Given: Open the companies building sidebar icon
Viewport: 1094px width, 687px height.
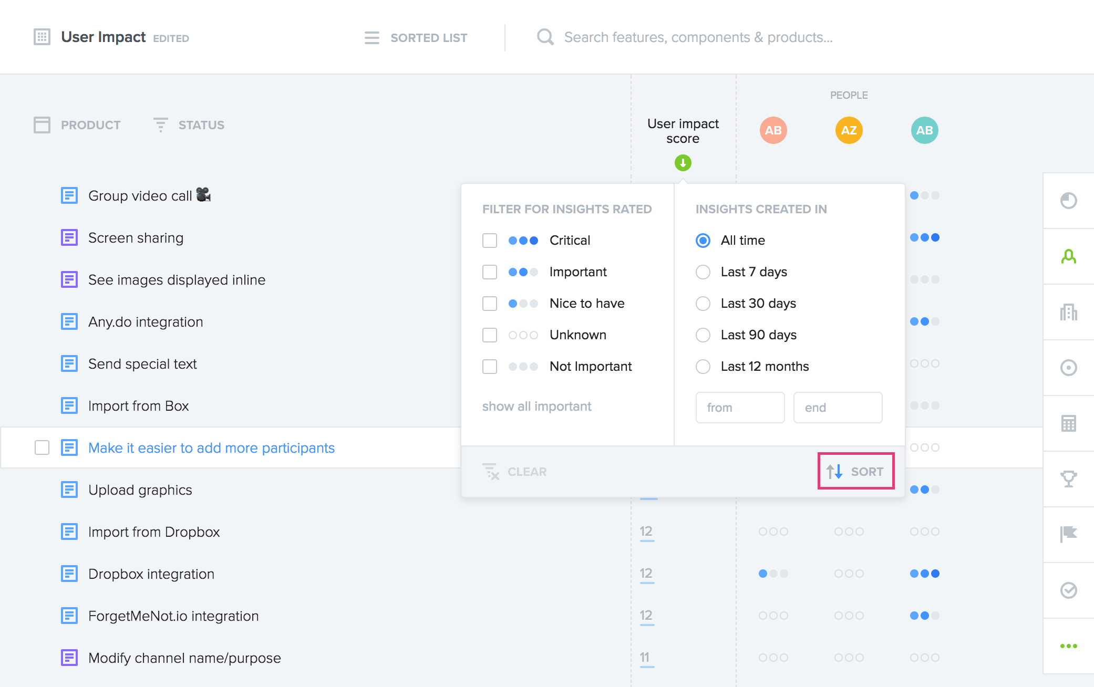Looking at the screenshot, I should coord(1068,312).
